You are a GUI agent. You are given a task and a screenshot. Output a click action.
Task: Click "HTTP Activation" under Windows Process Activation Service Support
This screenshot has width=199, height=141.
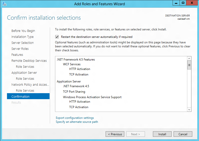coord(79,102)
